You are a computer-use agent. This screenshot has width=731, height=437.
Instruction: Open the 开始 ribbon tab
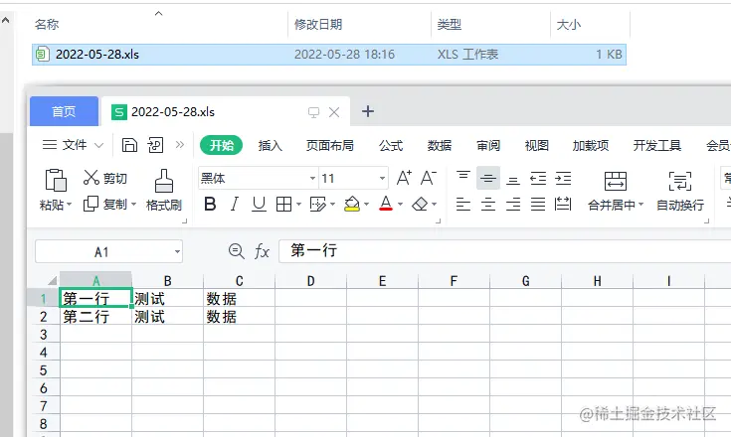point(221,145)
